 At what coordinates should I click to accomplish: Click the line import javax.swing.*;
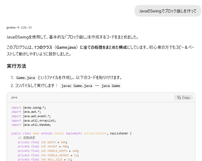point(29,108)
